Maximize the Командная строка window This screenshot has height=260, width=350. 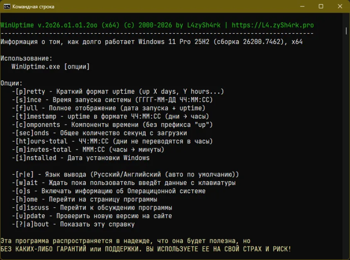[x=321, y=7]
